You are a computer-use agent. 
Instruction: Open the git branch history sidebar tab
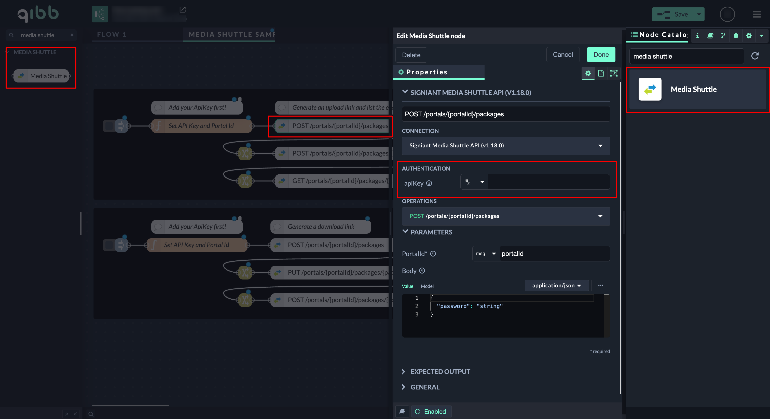point(723,36)
